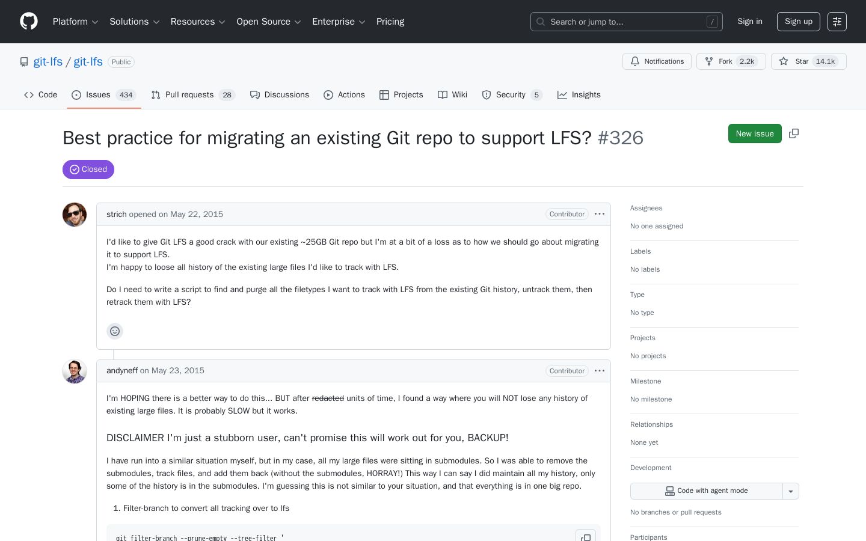Expand the agent mode dropdown arrow

pyautogui.click(x=791, y=491)
